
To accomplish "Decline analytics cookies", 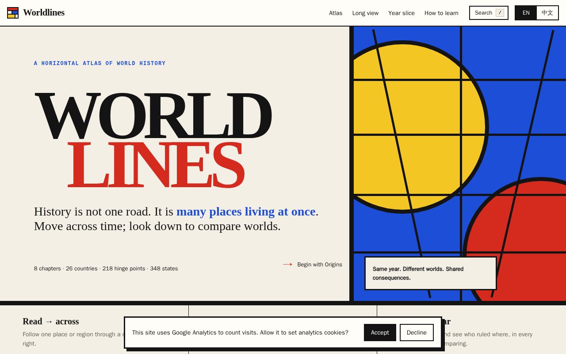I will pos(417,332).
